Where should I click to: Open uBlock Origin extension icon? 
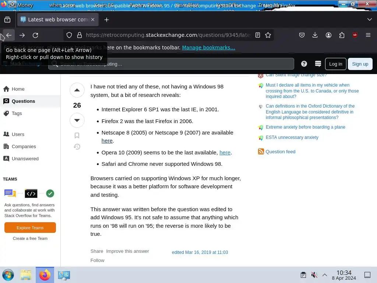(x=355, y=35)
